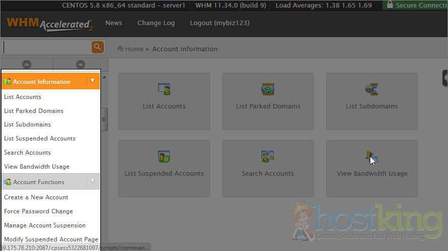Viewport: 448px width, 251px height.
Task: Open the Change Log menu item
Action: (x=156, y=23)
